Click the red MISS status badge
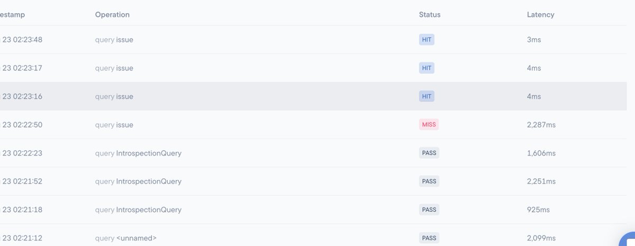635x246 pixels. [429, 125]
